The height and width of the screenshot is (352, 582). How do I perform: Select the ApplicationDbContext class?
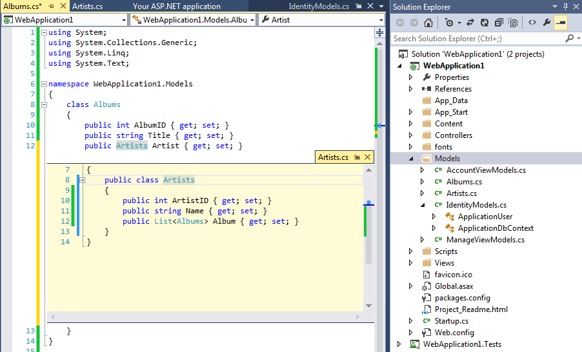click(496, 228)
